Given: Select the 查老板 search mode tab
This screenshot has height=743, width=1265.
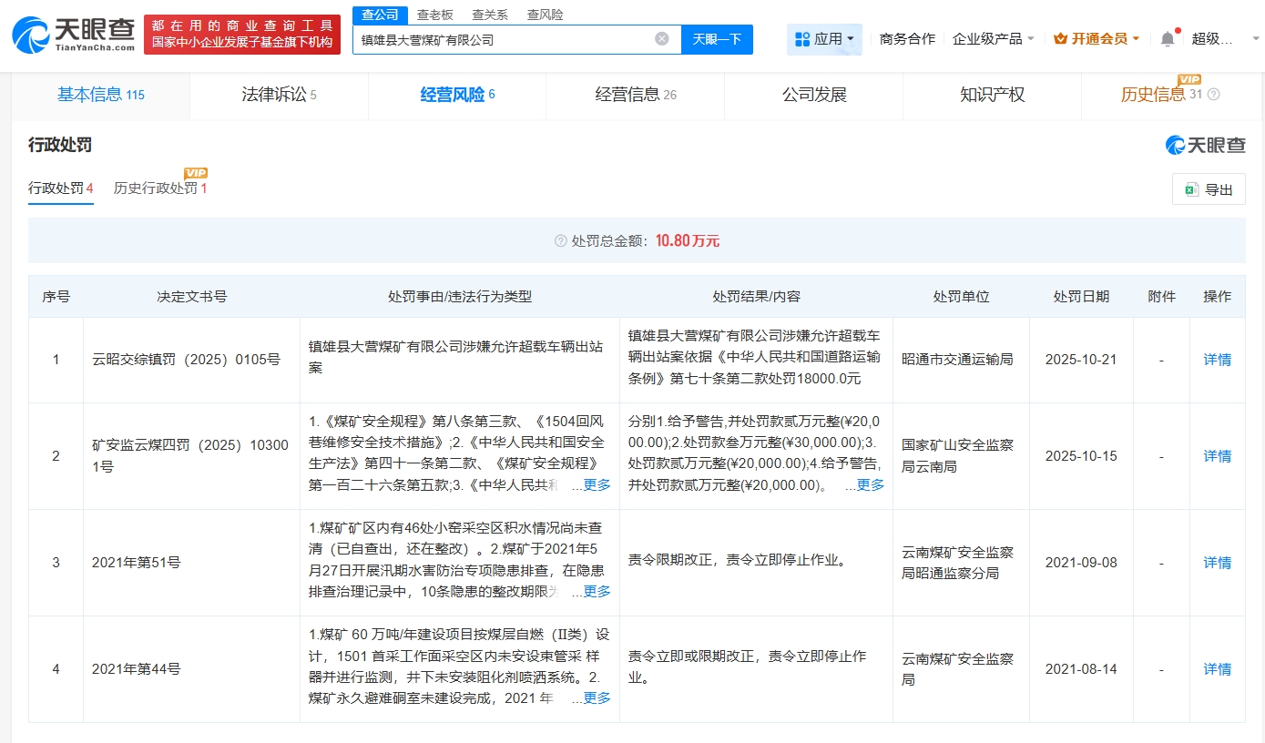Looking at the screenshot, I should click(434, 15).
